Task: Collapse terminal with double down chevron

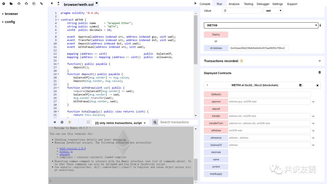Action: (x=54, y=122)
